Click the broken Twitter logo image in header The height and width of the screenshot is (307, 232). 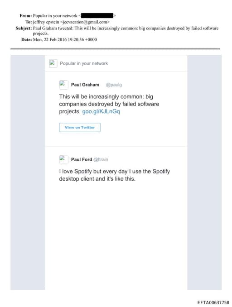point(53,63)
